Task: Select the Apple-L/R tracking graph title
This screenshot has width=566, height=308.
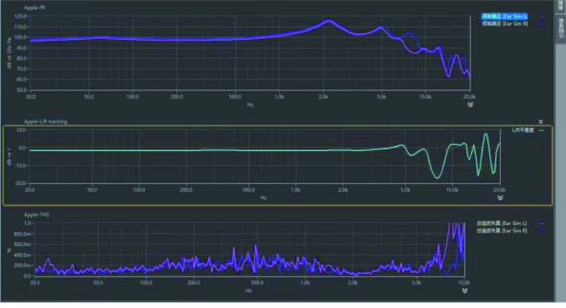Action: pos(45,122)
